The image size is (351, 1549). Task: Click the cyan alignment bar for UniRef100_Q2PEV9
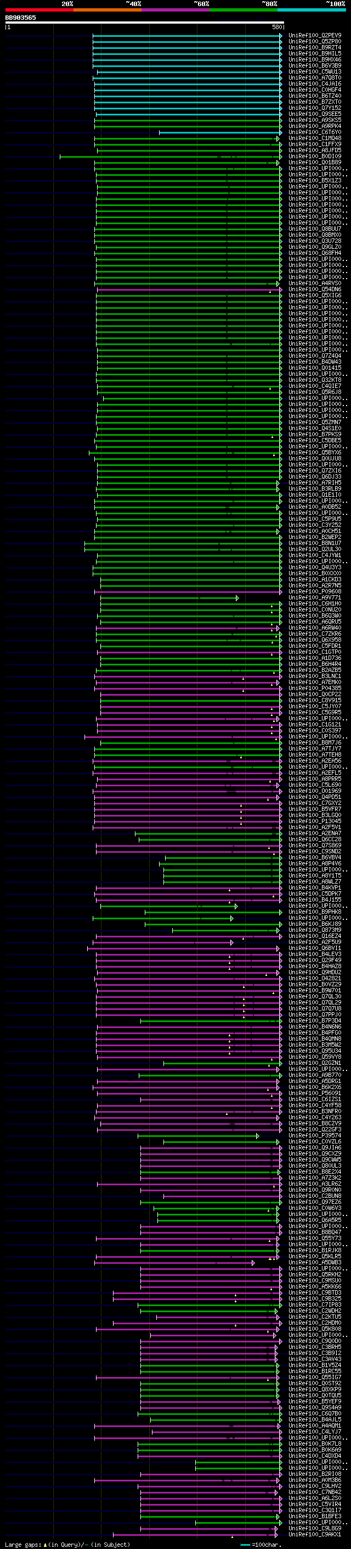coord(187,36)
